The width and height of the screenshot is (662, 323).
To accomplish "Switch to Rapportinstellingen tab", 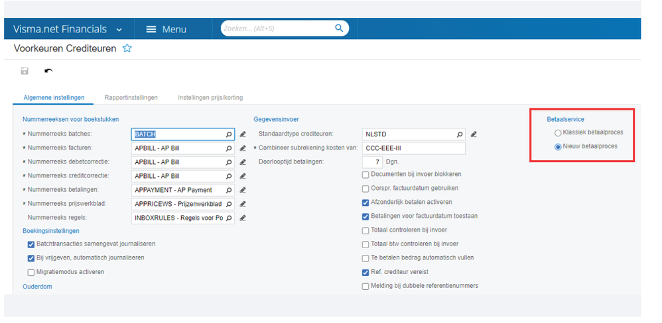I will point(131,97).
